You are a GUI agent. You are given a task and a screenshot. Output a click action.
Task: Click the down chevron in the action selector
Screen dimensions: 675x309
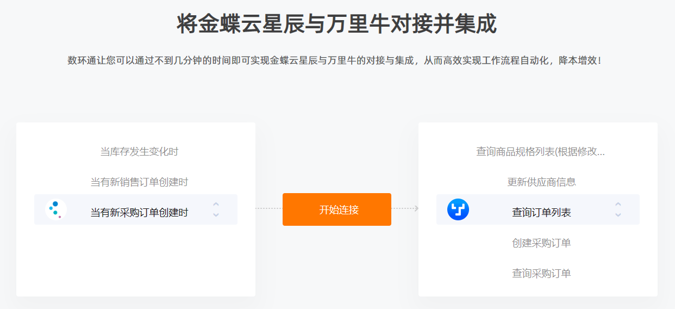tap(618, 214)
